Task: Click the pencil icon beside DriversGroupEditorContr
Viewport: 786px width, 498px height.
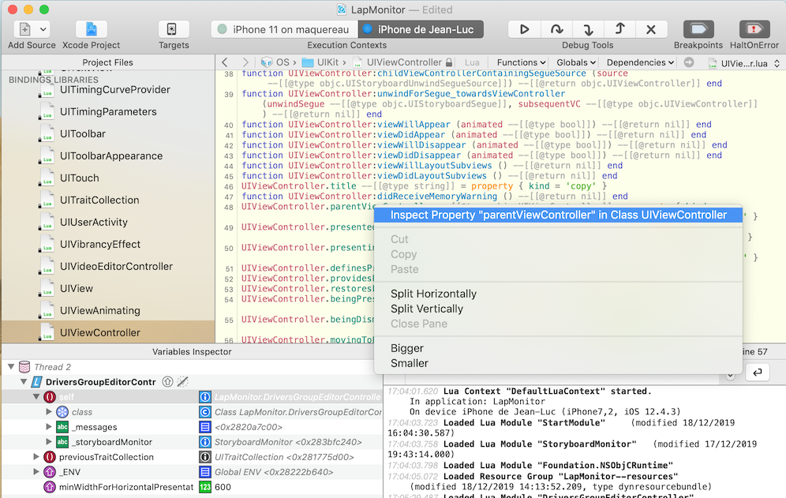Action: tap(182, 382)
